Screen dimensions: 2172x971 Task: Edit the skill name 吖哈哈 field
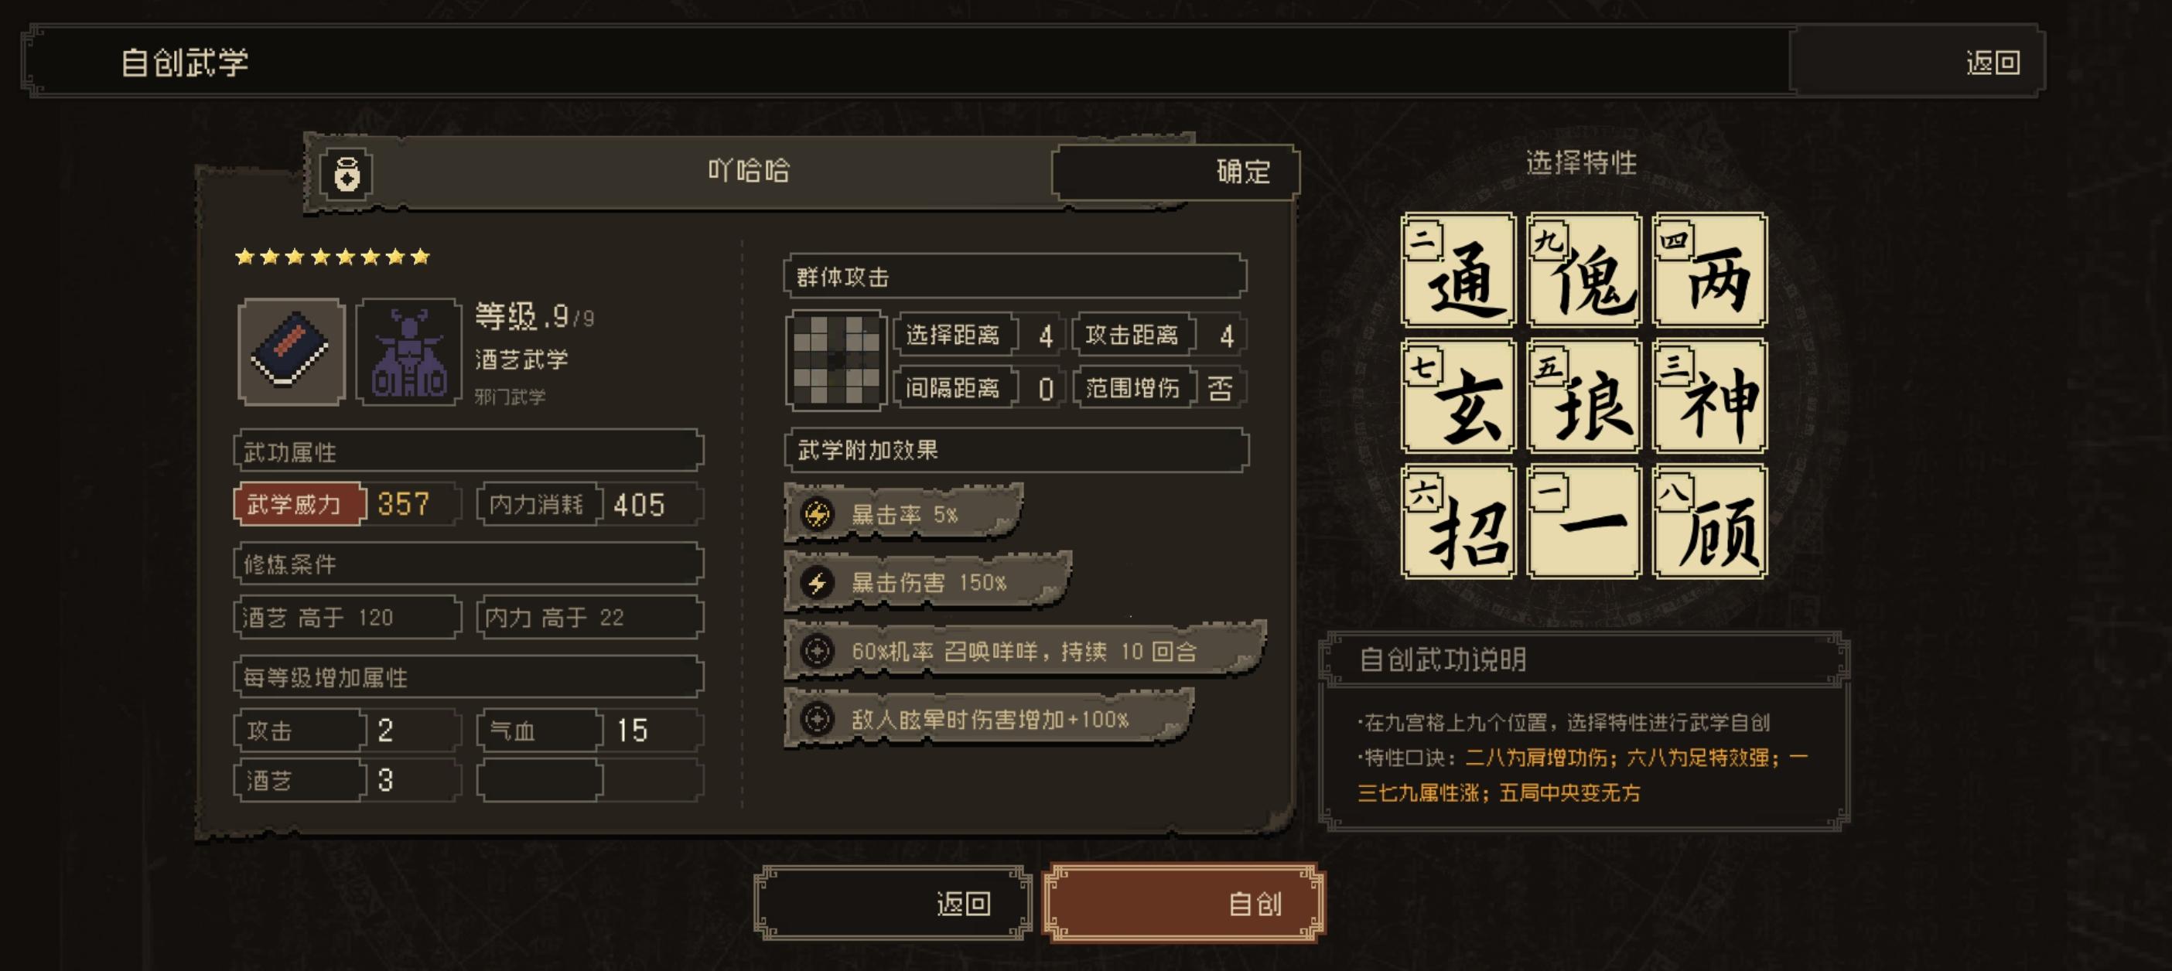[749, 171]
